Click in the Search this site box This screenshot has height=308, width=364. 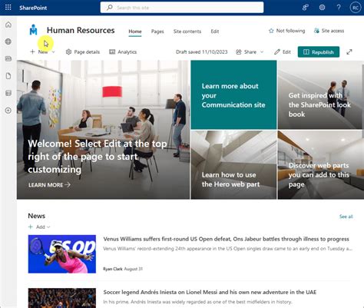pyautogui.click(x=182, y=8)
